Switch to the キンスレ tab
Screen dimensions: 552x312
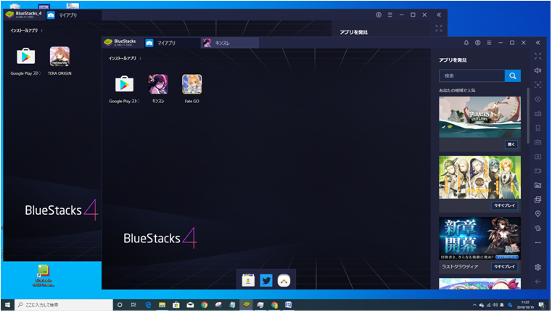coord(229,43)
